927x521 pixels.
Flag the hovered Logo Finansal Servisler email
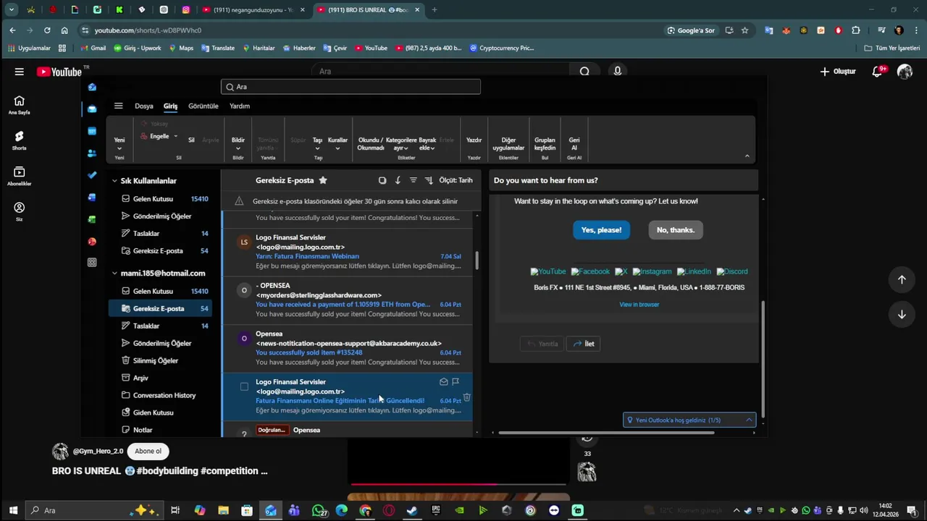coord(456,381)
